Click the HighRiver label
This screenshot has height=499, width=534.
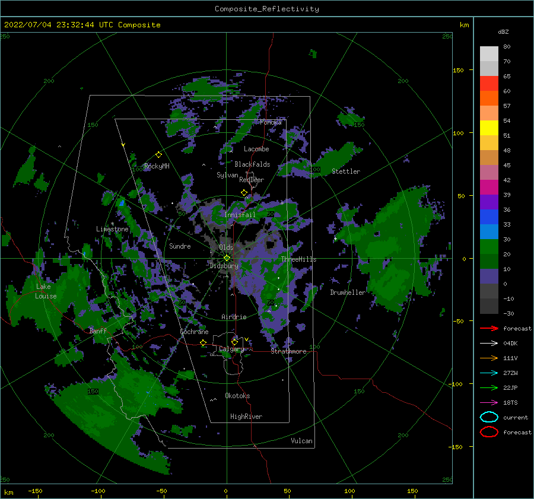coord(246,417)
